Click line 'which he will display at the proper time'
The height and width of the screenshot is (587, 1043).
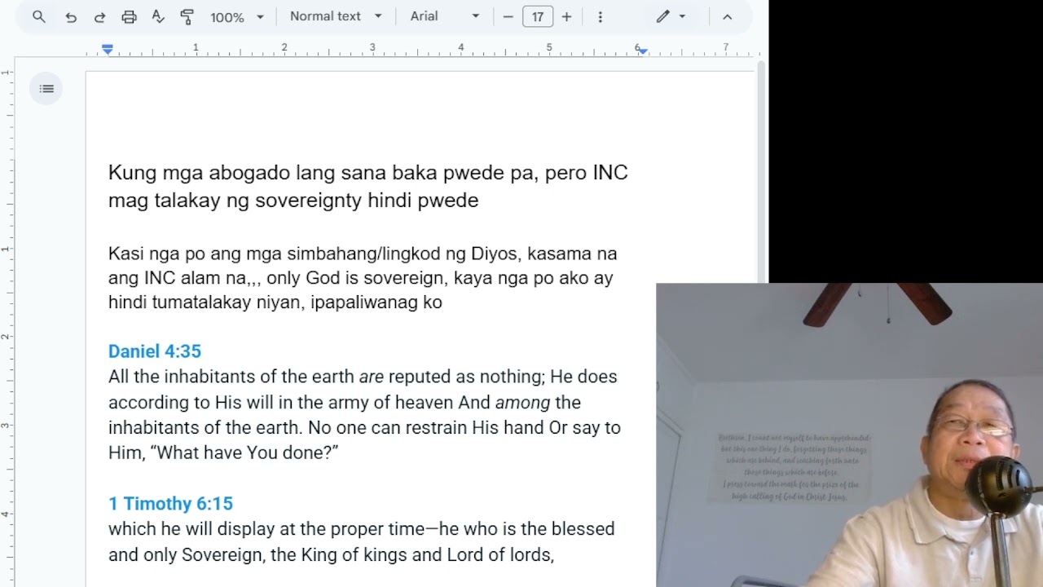coord(362,529)
